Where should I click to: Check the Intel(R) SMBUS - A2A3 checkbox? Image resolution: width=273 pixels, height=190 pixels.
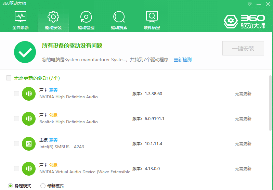coord(16,144)
